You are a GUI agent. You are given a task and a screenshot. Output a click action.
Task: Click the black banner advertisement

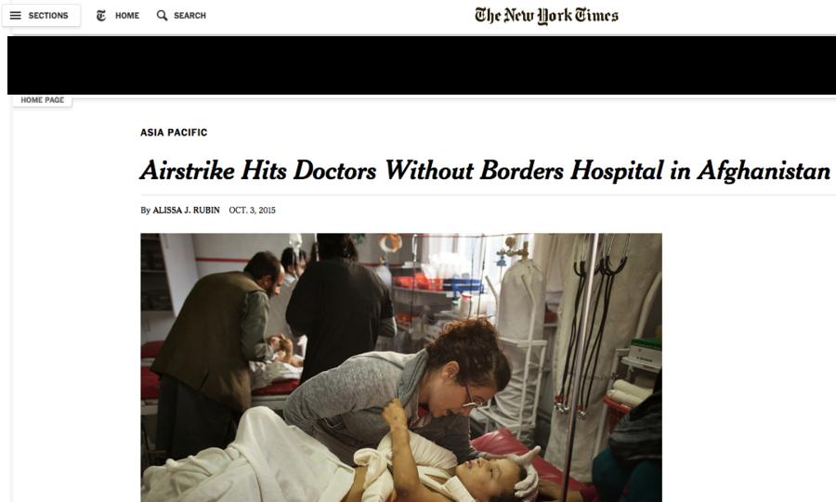click(422, 66)
